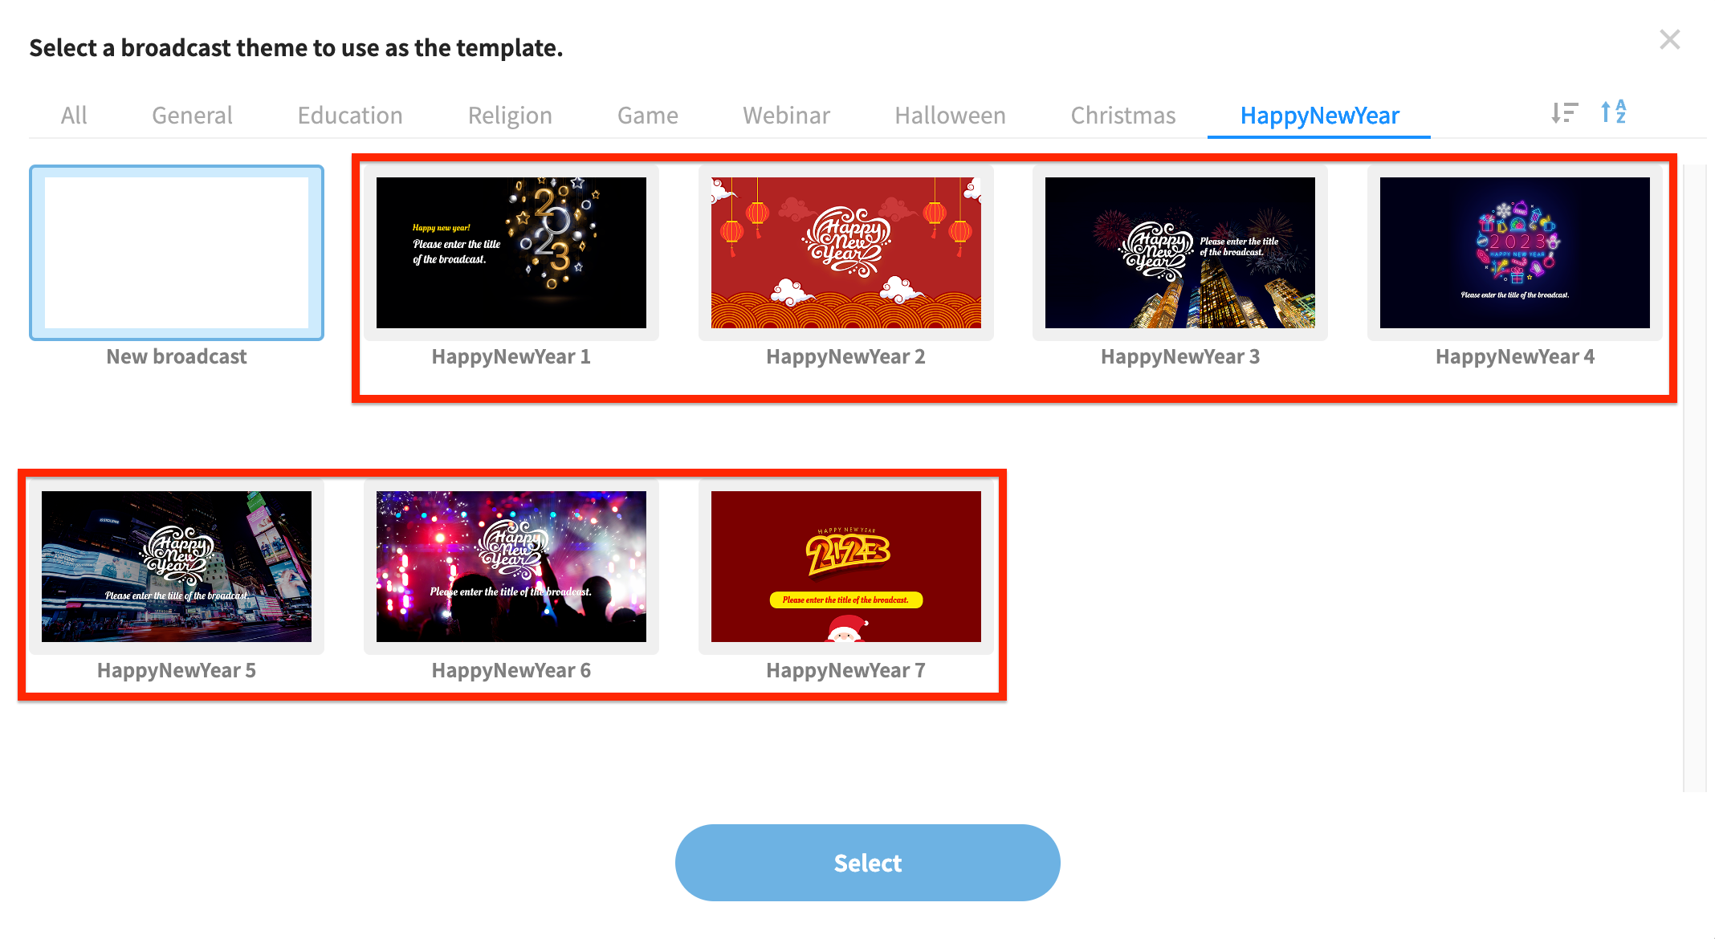Select the HappyNewYear 5 city theme
This screenshot has height=939, width=1715.
[x=177, y=567]
